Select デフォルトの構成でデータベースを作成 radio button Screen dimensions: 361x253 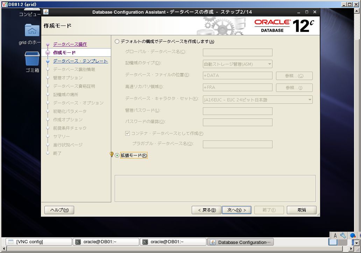[x=117, y=41]
